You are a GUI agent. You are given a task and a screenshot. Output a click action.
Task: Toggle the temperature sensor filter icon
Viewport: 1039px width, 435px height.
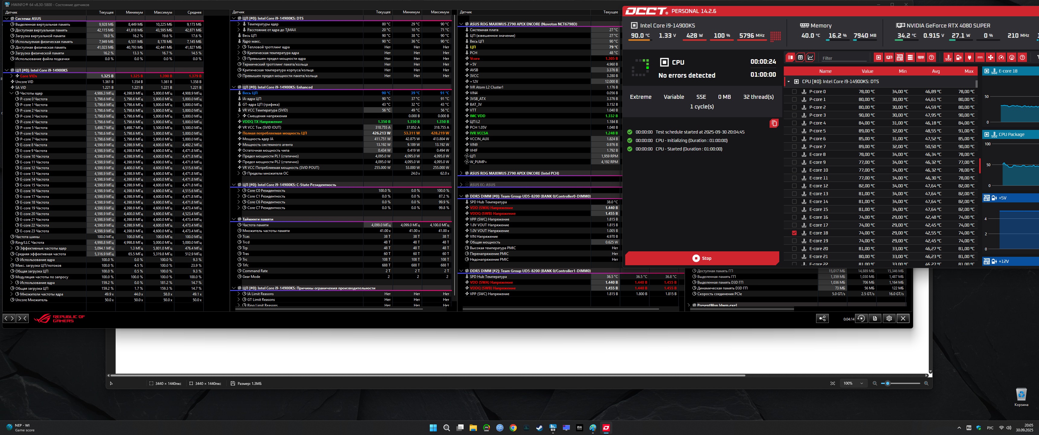(x=948, y=58)
